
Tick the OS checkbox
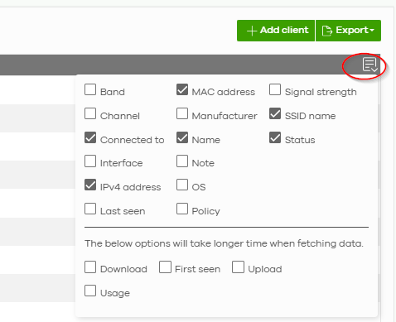coord(182,185)
